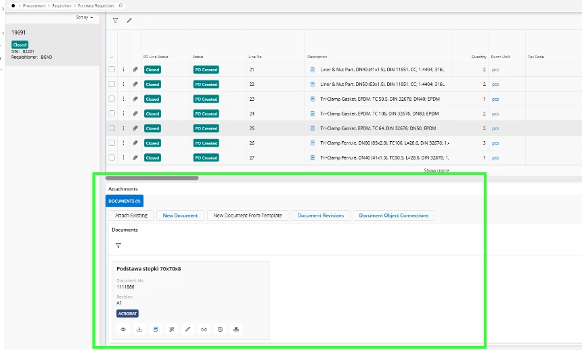The width and height of the screenshot is (582, 350).
Task: Open the attachment paperclip for line 22
Action: [135, 84]
